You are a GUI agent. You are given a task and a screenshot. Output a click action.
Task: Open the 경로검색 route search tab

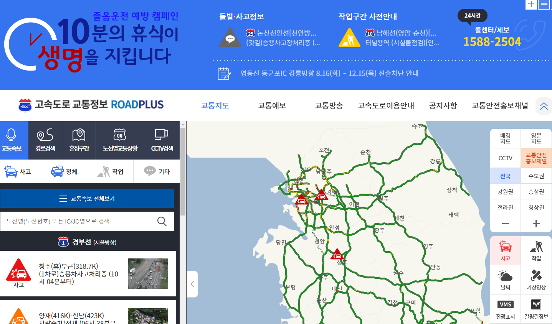tap(45, 140)
